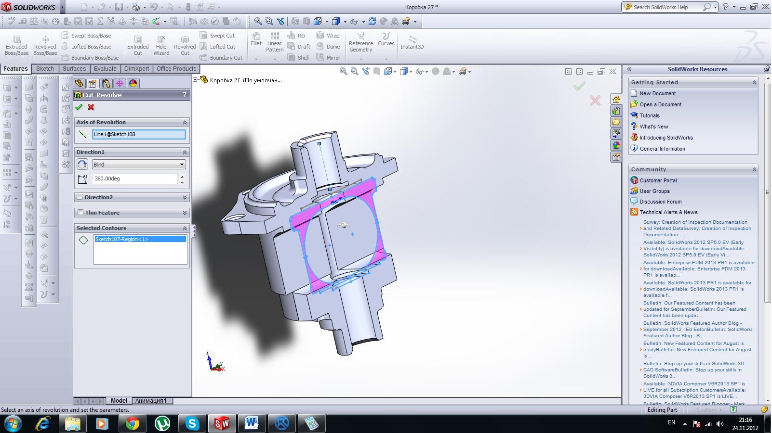Choose the Lofted Cut tool
772x433 pixels.
pos(217,47)
